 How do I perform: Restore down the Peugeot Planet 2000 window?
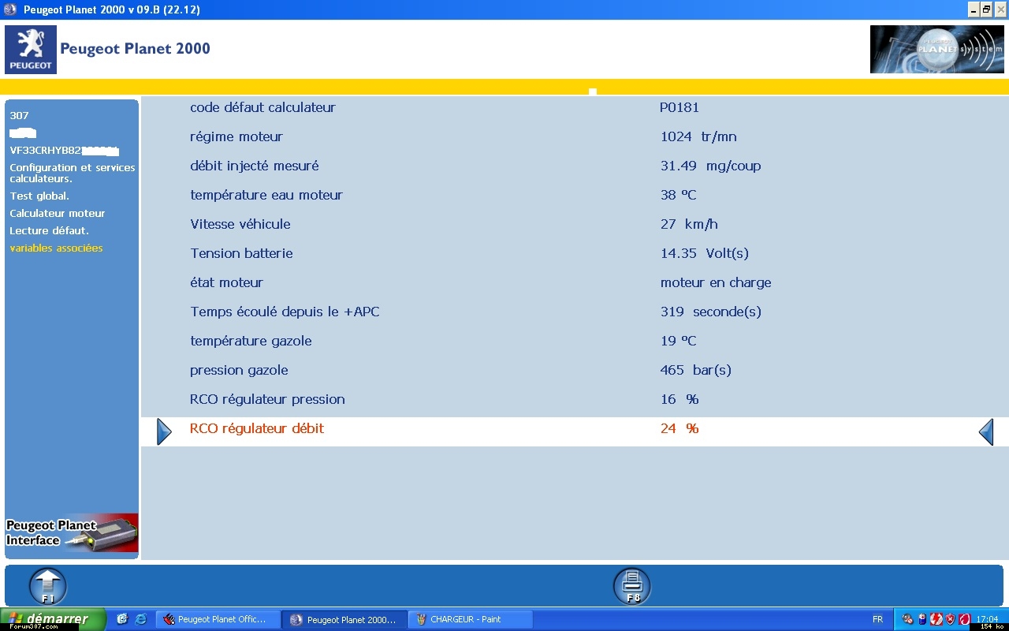pos(986,9)
